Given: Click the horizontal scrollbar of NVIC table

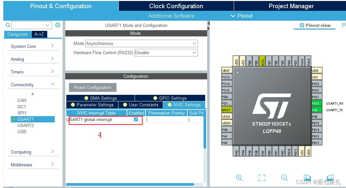Looking at the screenshot, I should [130, 184].
